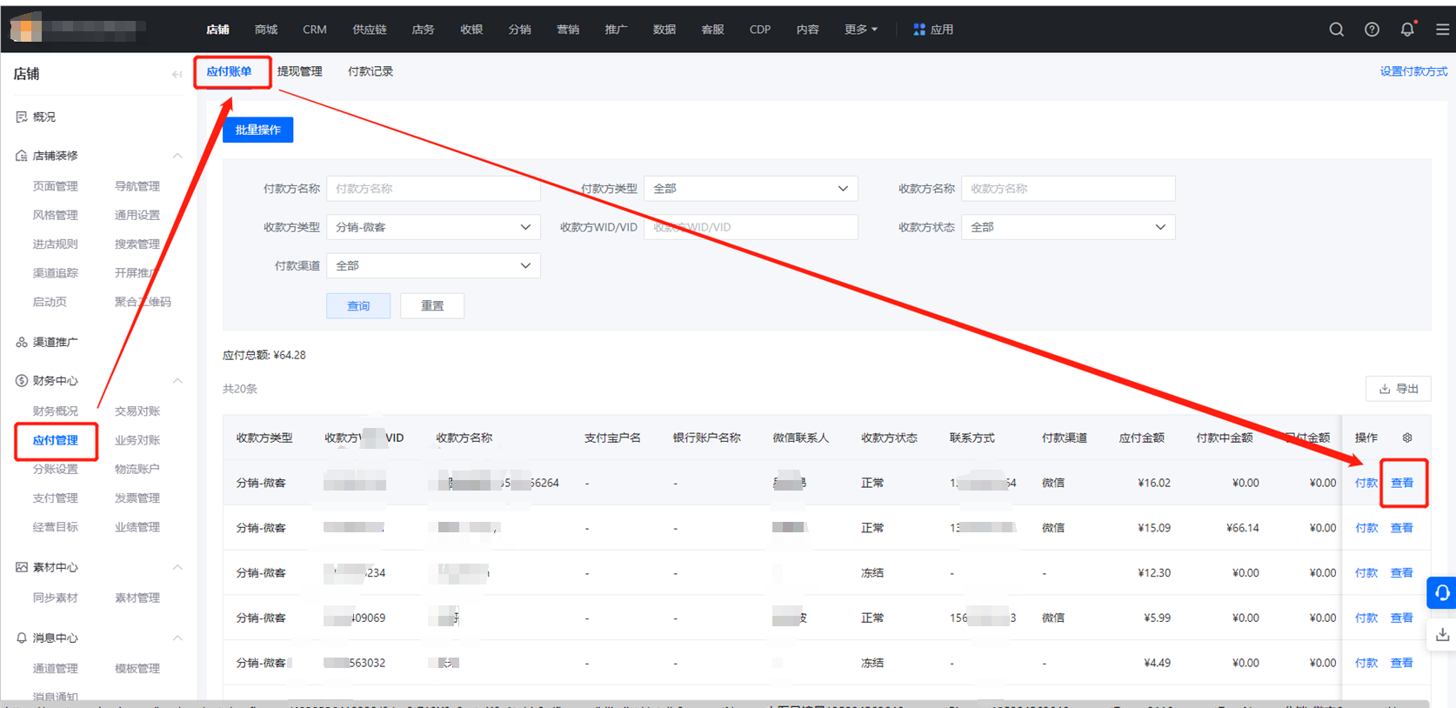
Task: Open 供应链 in top navigation
Action: [370, 30]
